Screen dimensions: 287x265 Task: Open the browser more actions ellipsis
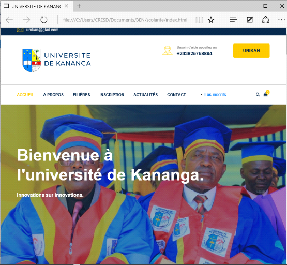click(281, 20)
